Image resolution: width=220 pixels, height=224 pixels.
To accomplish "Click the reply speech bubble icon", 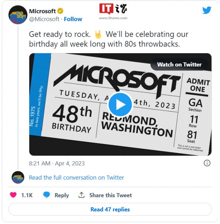I will (47, 195).
